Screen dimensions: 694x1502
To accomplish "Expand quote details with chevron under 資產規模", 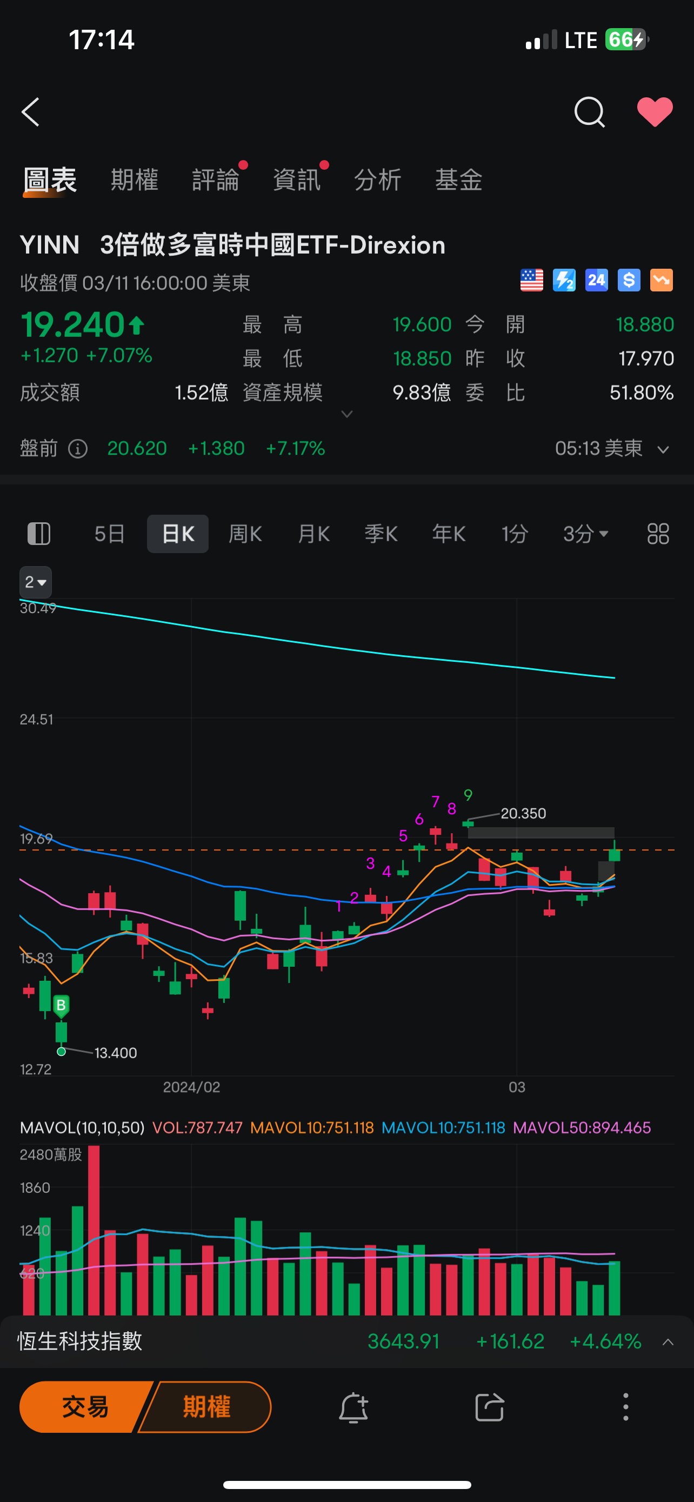I will (346, 414).
